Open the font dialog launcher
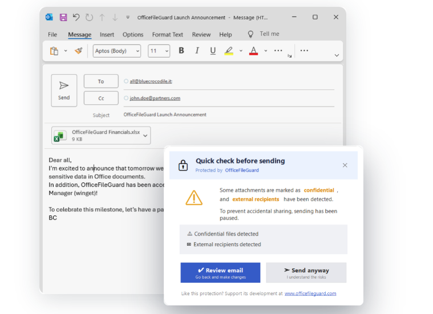433x314 pixels. [289, 56]
